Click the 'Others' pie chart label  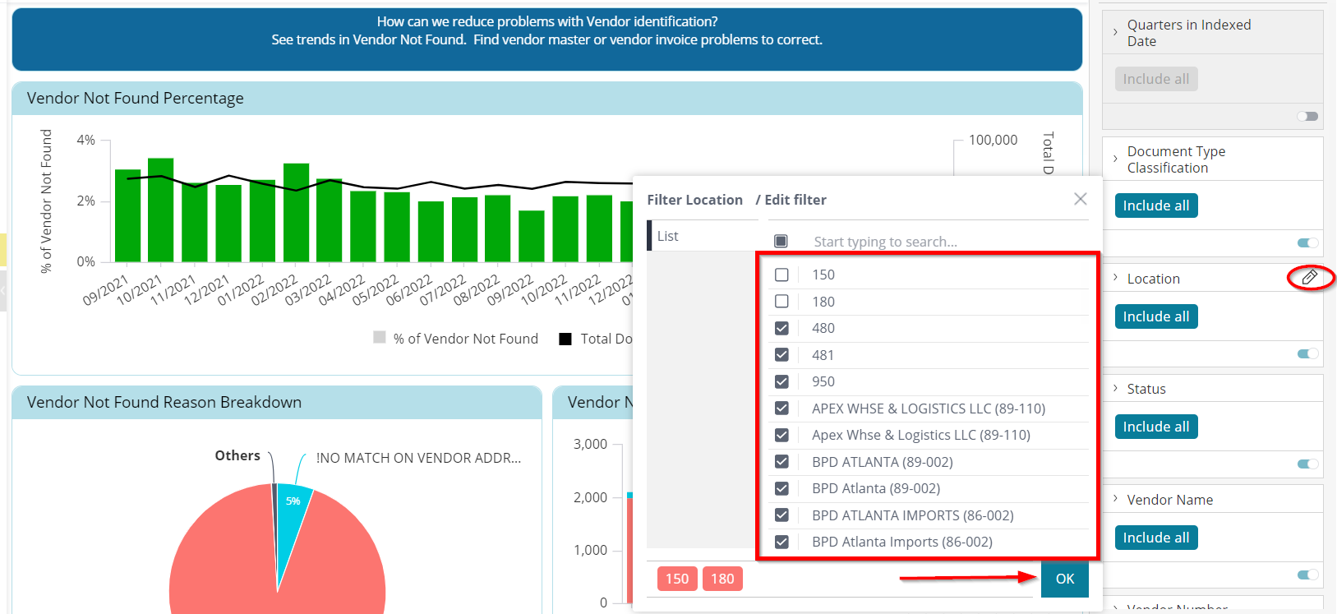tap(237, 455)
